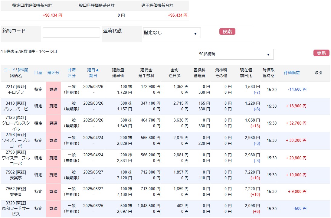Click the 7,130 円 unit price

tap(125, 195)
